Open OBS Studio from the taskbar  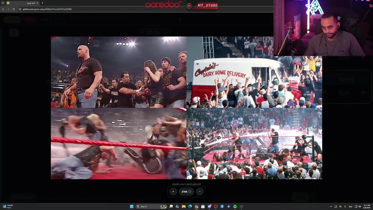pyautogui.click(x=216, y=206)
